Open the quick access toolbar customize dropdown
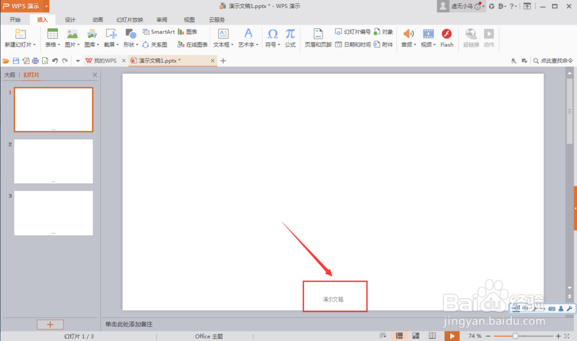This screenshot has width=577, height=341. 78,61
